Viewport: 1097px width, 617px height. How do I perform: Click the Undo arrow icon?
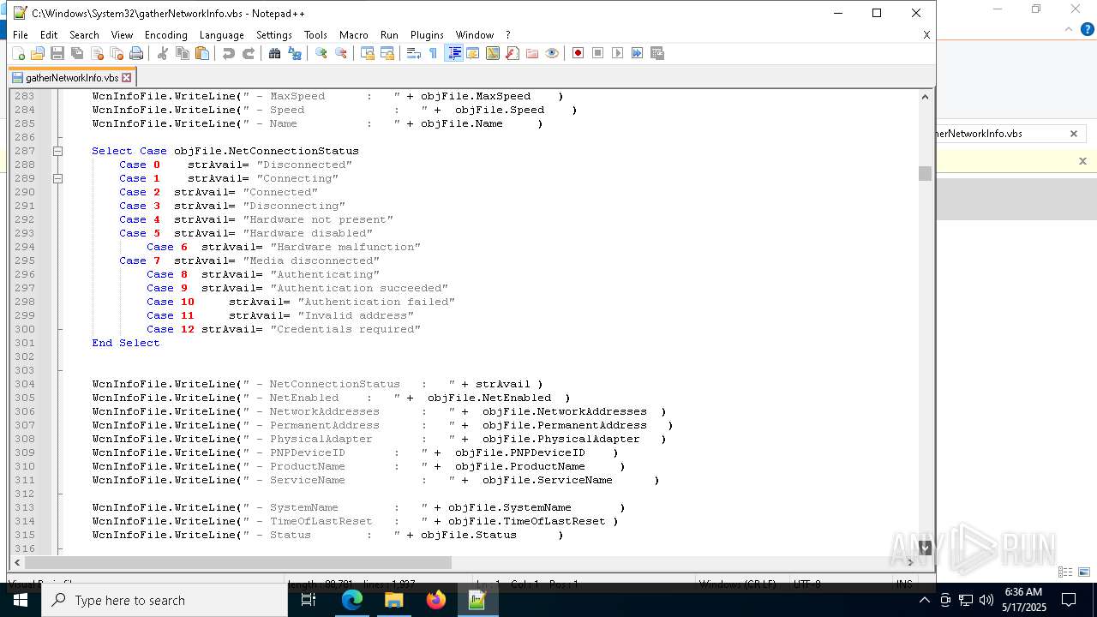pos(229,53)
